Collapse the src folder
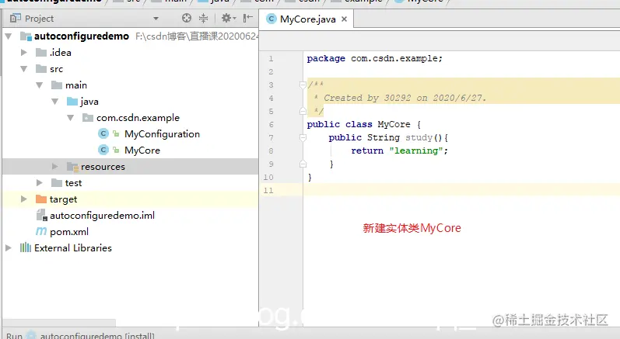The image size is (620, 339). [23, 69]
